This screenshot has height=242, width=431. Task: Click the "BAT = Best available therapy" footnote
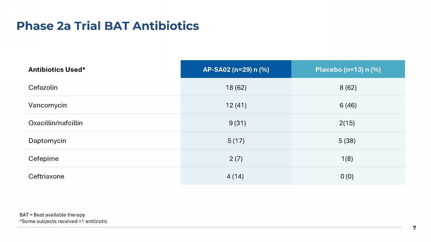point(52,215)
